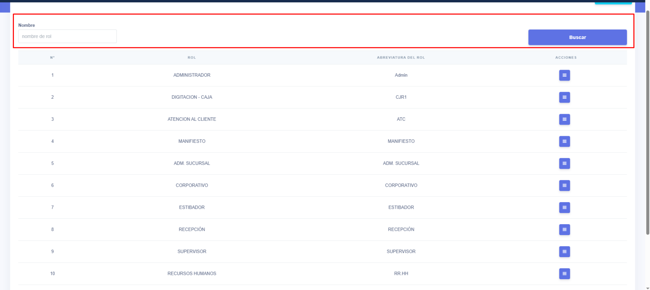Click the Buscar button
The height and width of the screenshot is (290, 650).
(x=577, y=37)
